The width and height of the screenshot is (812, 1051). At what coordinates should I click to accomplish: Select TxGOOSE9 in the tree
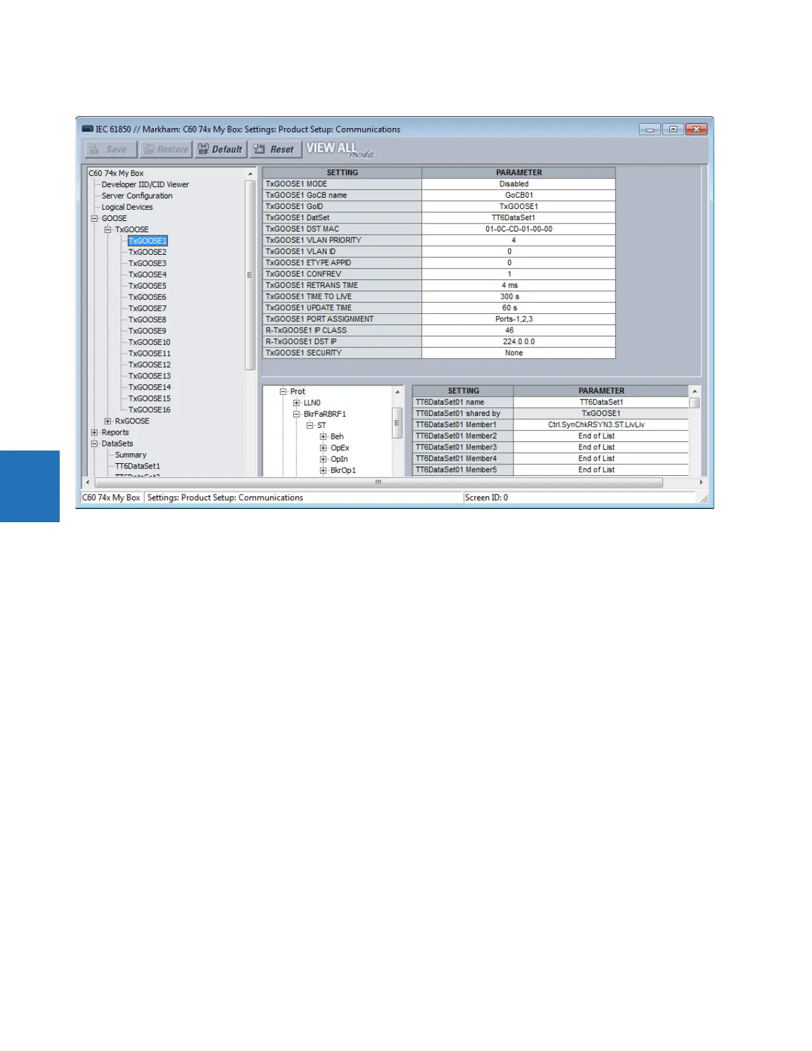pyautogui.click(x=147, y=331)
